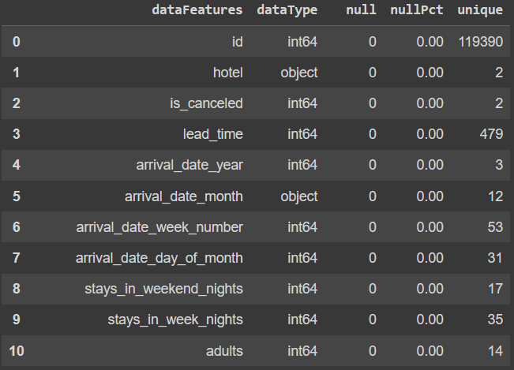
Task: Click the unique value 2 in the is_canceled row
Action: click(x=499, y=103)
